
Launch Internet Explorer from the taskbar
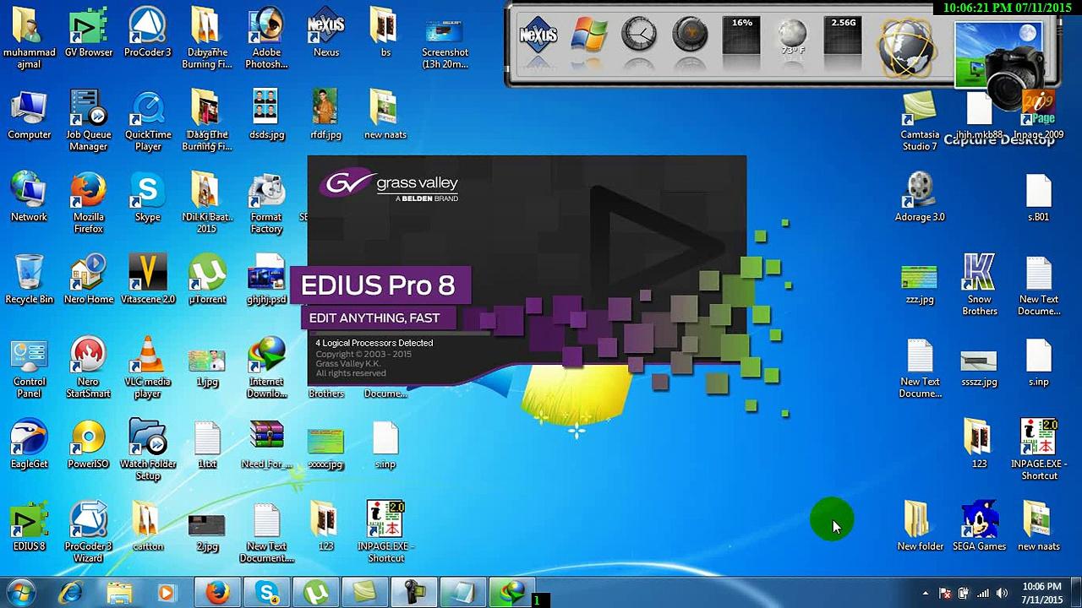71,593
